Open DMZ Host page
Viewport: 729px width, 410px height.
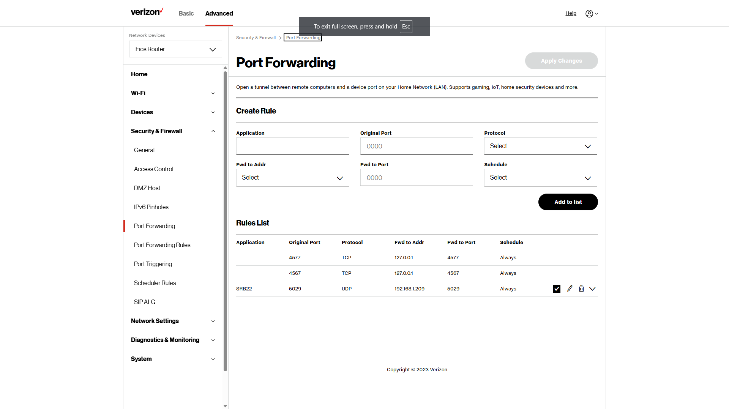pos(147,188)
